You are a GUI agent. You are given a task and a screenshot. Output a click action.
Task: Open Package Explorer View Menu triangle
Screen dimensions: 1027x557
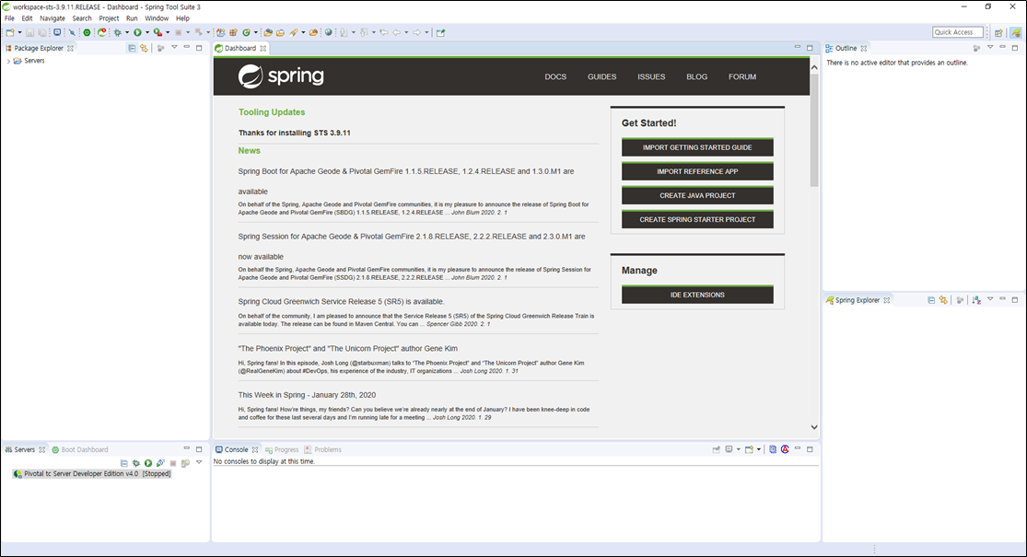point(174,47)
